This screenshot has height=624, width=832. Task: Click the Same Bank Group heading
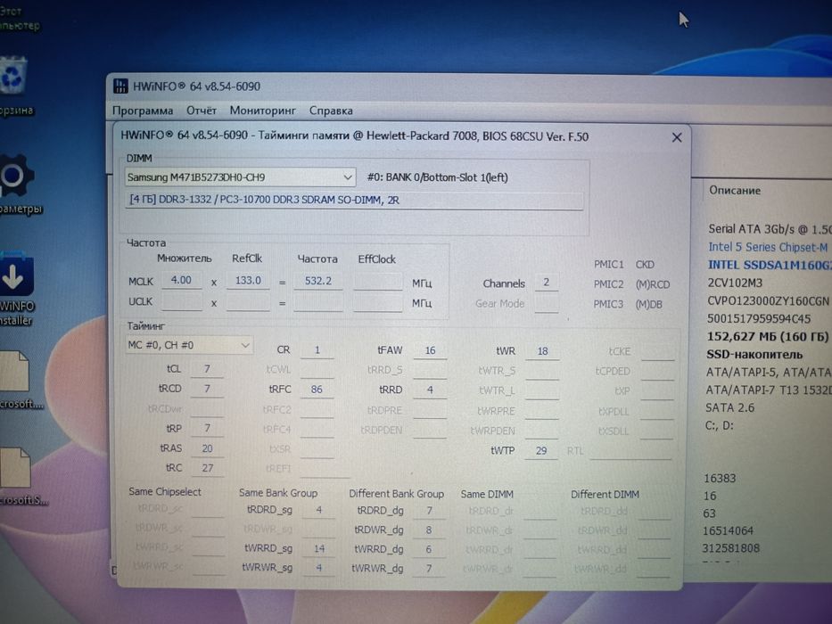278,493
